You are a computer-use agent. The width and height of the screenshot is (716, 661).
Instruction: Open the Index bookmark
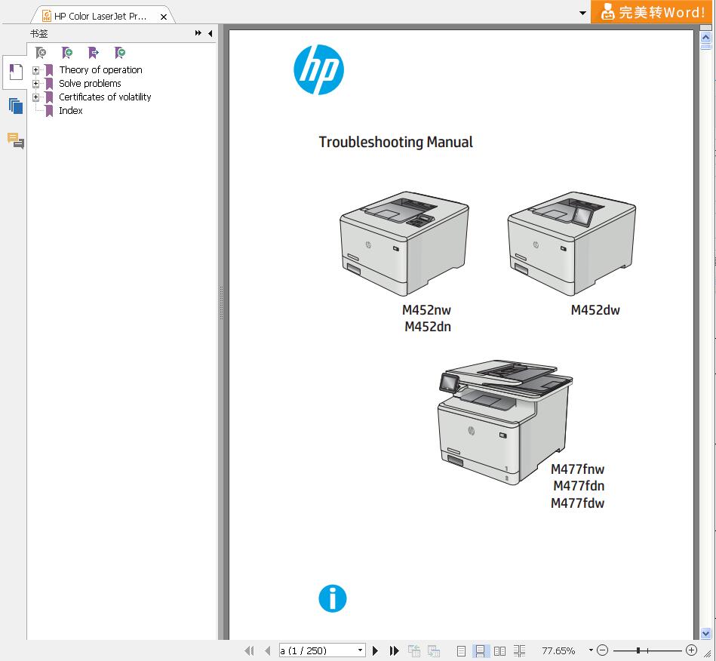click(x=71, y=111)
